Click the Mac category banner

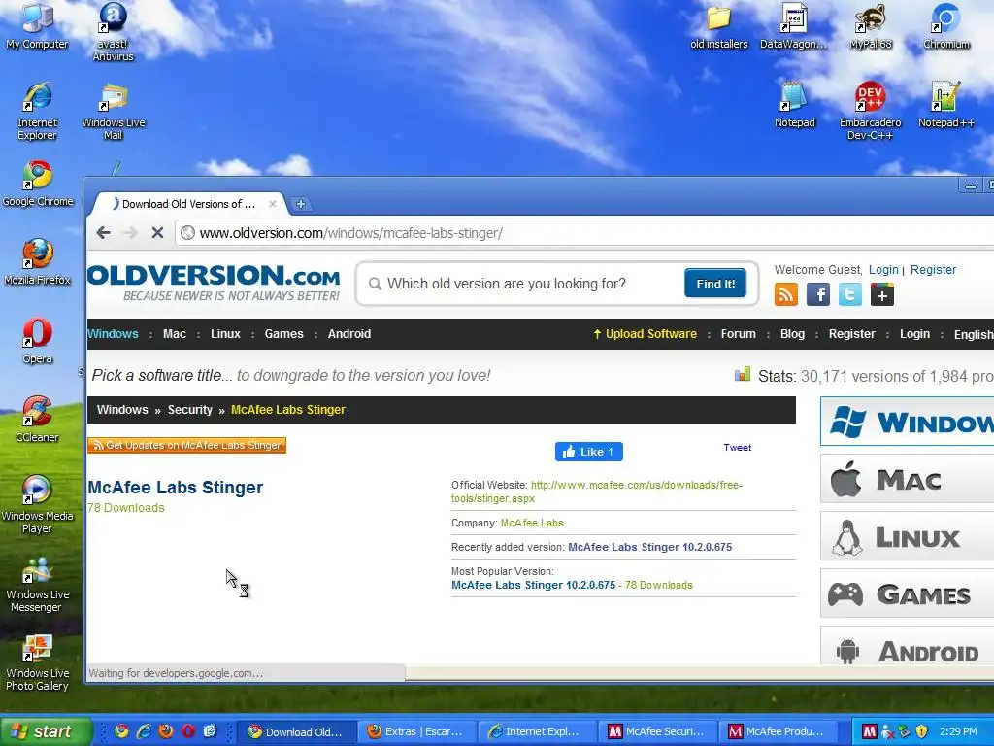pyautogui.click(x=908, y=479)
